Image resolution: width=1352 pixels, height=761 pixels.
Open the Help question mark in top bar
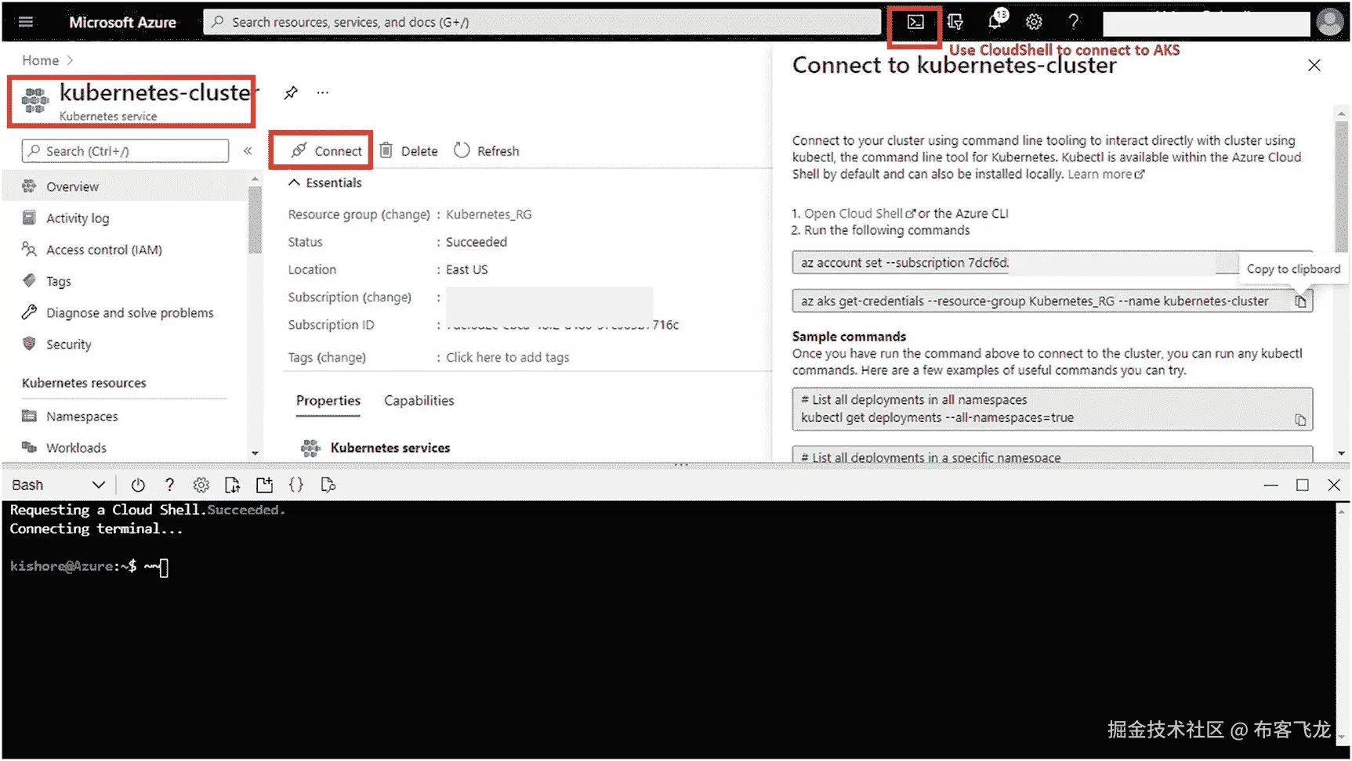tap(1074, 22)
